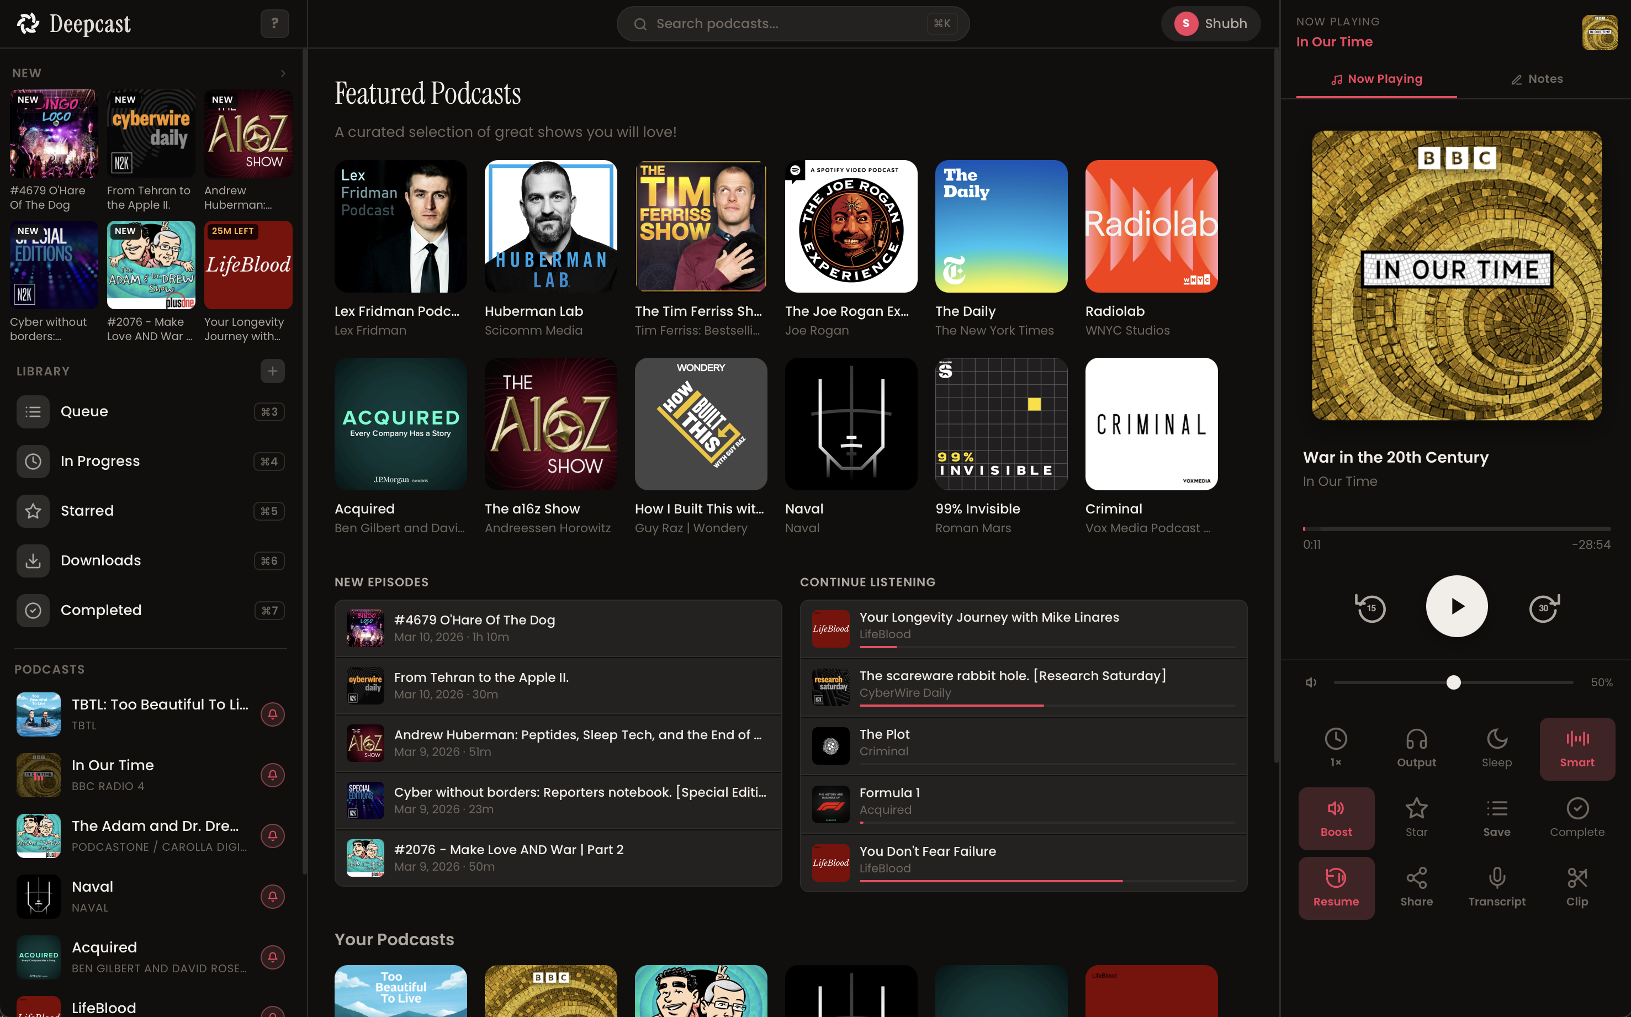Toggle the Boost volume option
The width and height of the screenshot is (1631, 1017).
1336,818
